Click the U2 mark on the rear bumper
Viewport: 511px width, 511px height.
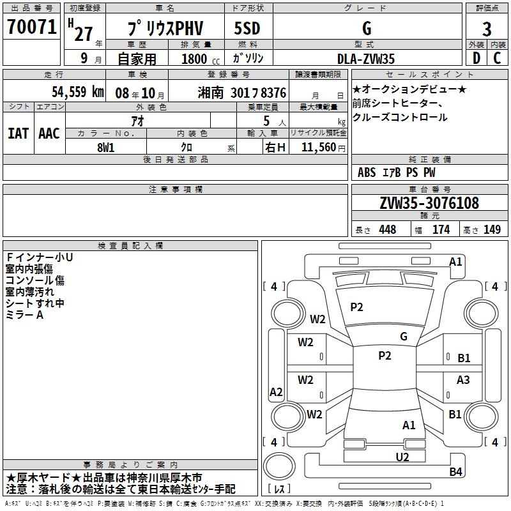click(402, 456)
